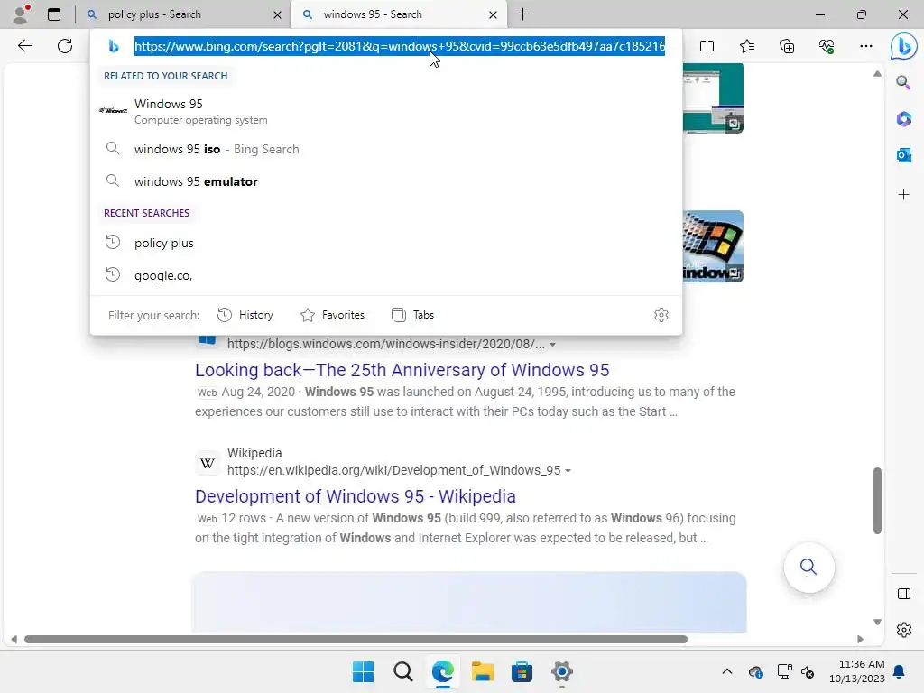
Task: Click the Wikipedia source name text
Action: pyautogui.click(x=254, y=453)
